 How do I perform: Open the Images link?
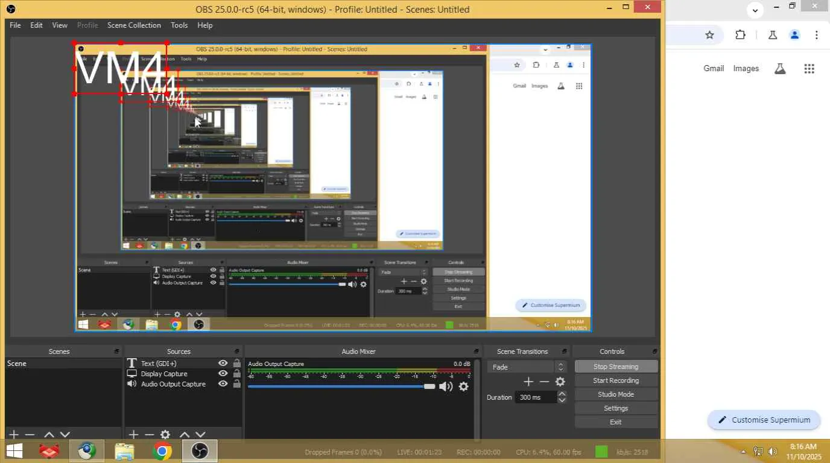click(746, 69)
